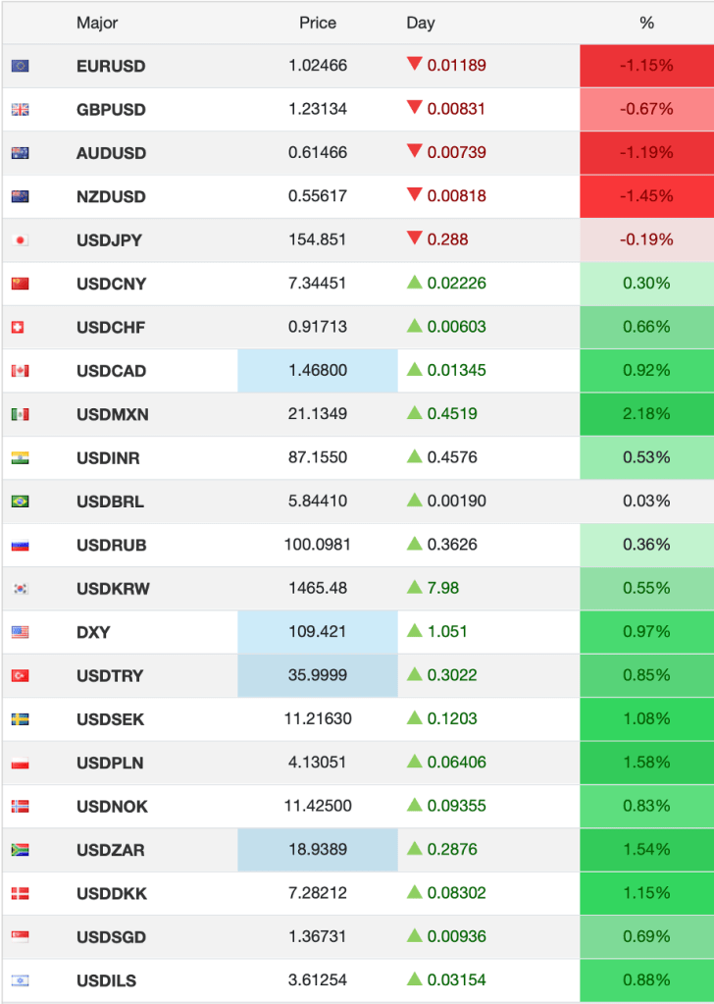Viewport: 714px width, 1004px height.
Task: Click the red -1.15% cell for EURUSD
Action: point(646,66)
